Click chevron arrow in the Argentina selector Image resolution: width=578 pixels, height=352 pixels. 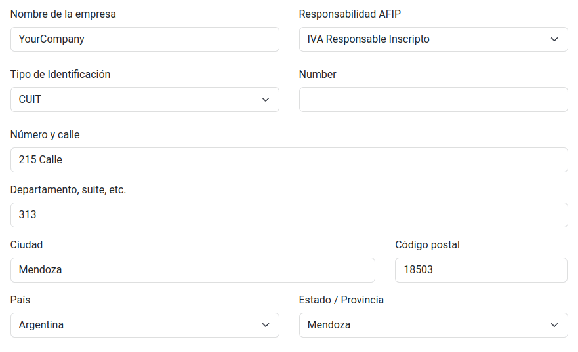pyautogui.click(x=266, y=325)
